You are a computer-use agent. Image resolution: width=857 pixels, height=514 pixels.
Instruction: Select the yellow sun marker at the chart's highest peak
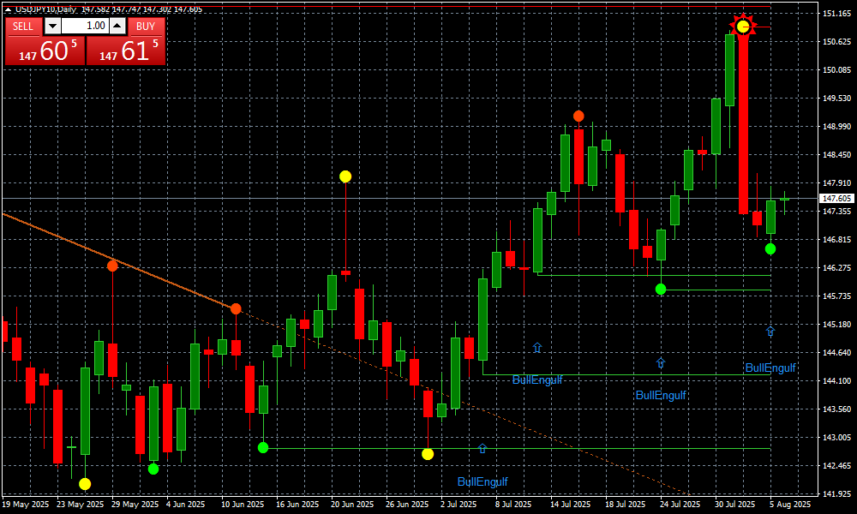coord(743,27)
